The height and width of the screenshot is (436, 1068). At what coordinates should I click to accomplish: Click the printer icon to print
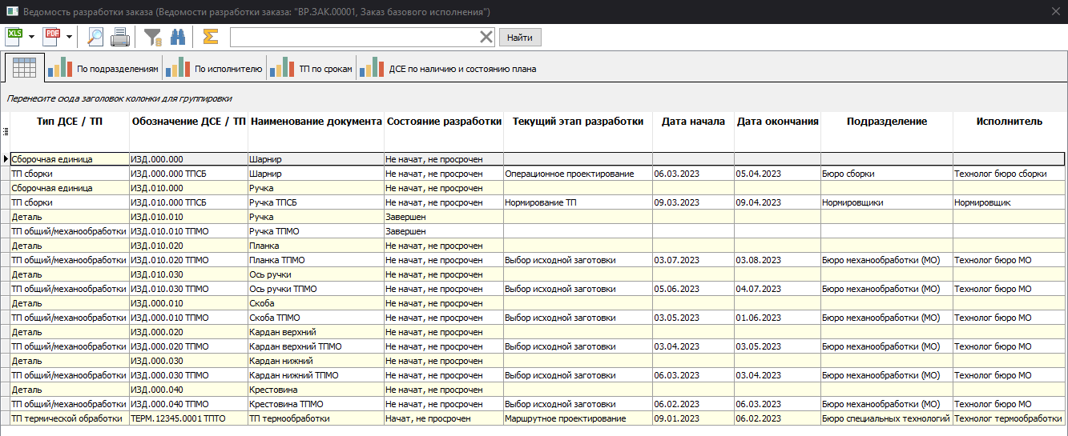pyautogui.click(x=119, y=36)
